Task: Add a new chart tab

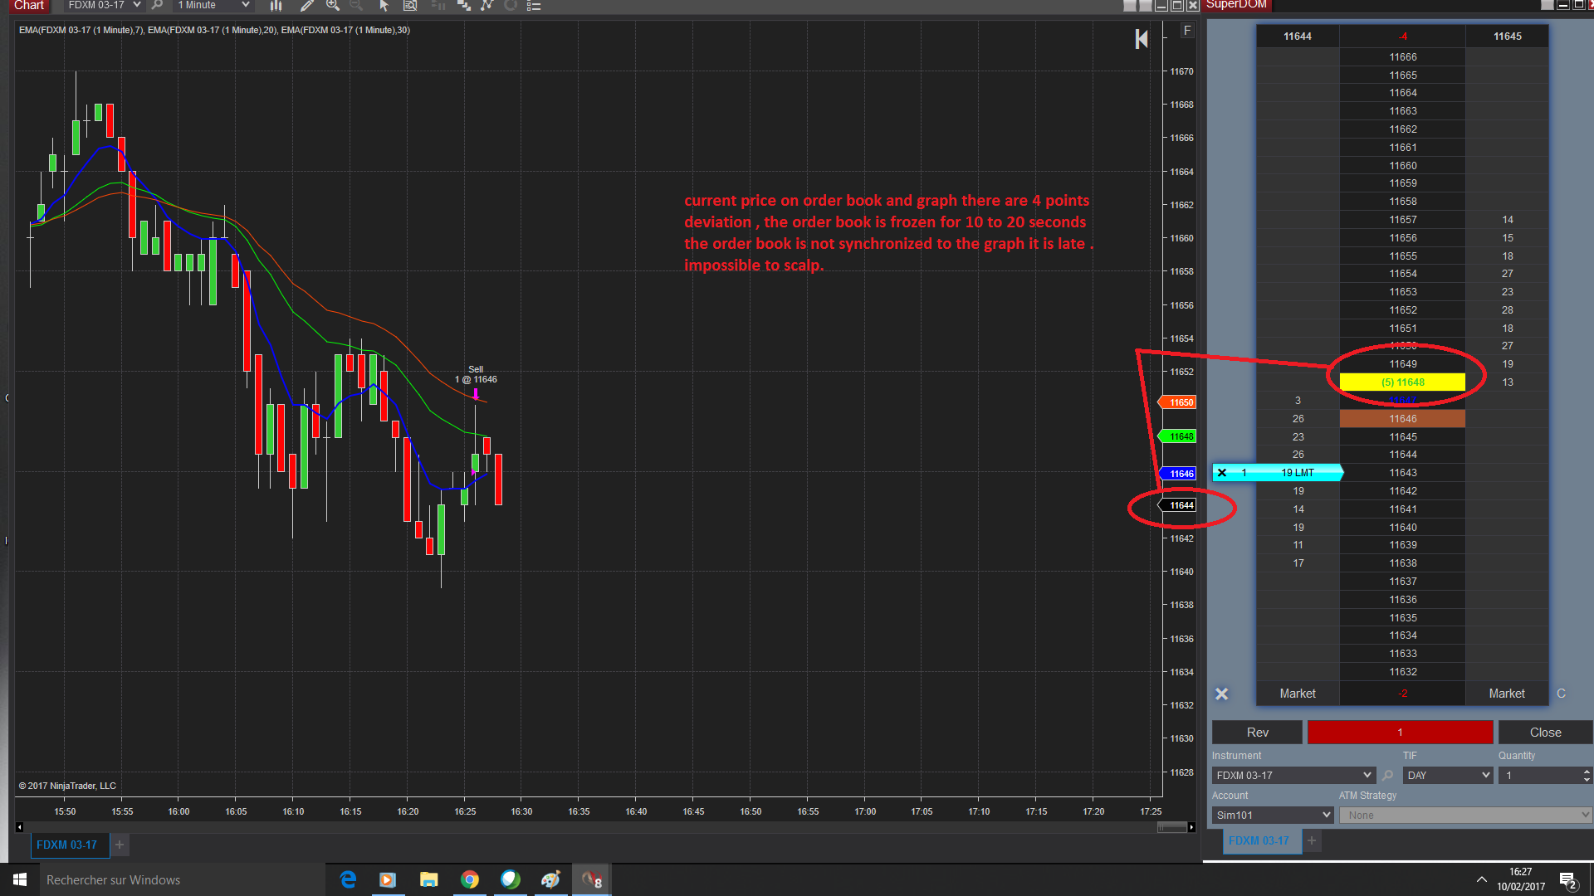Action: (x=120, y=845)
